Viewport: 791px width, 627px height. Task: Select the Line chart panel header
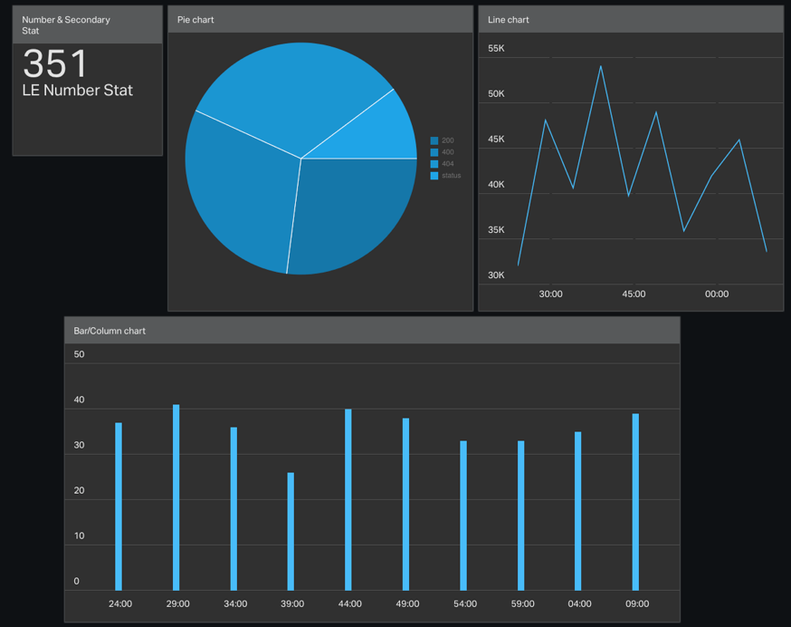click(x=631, y=20)
